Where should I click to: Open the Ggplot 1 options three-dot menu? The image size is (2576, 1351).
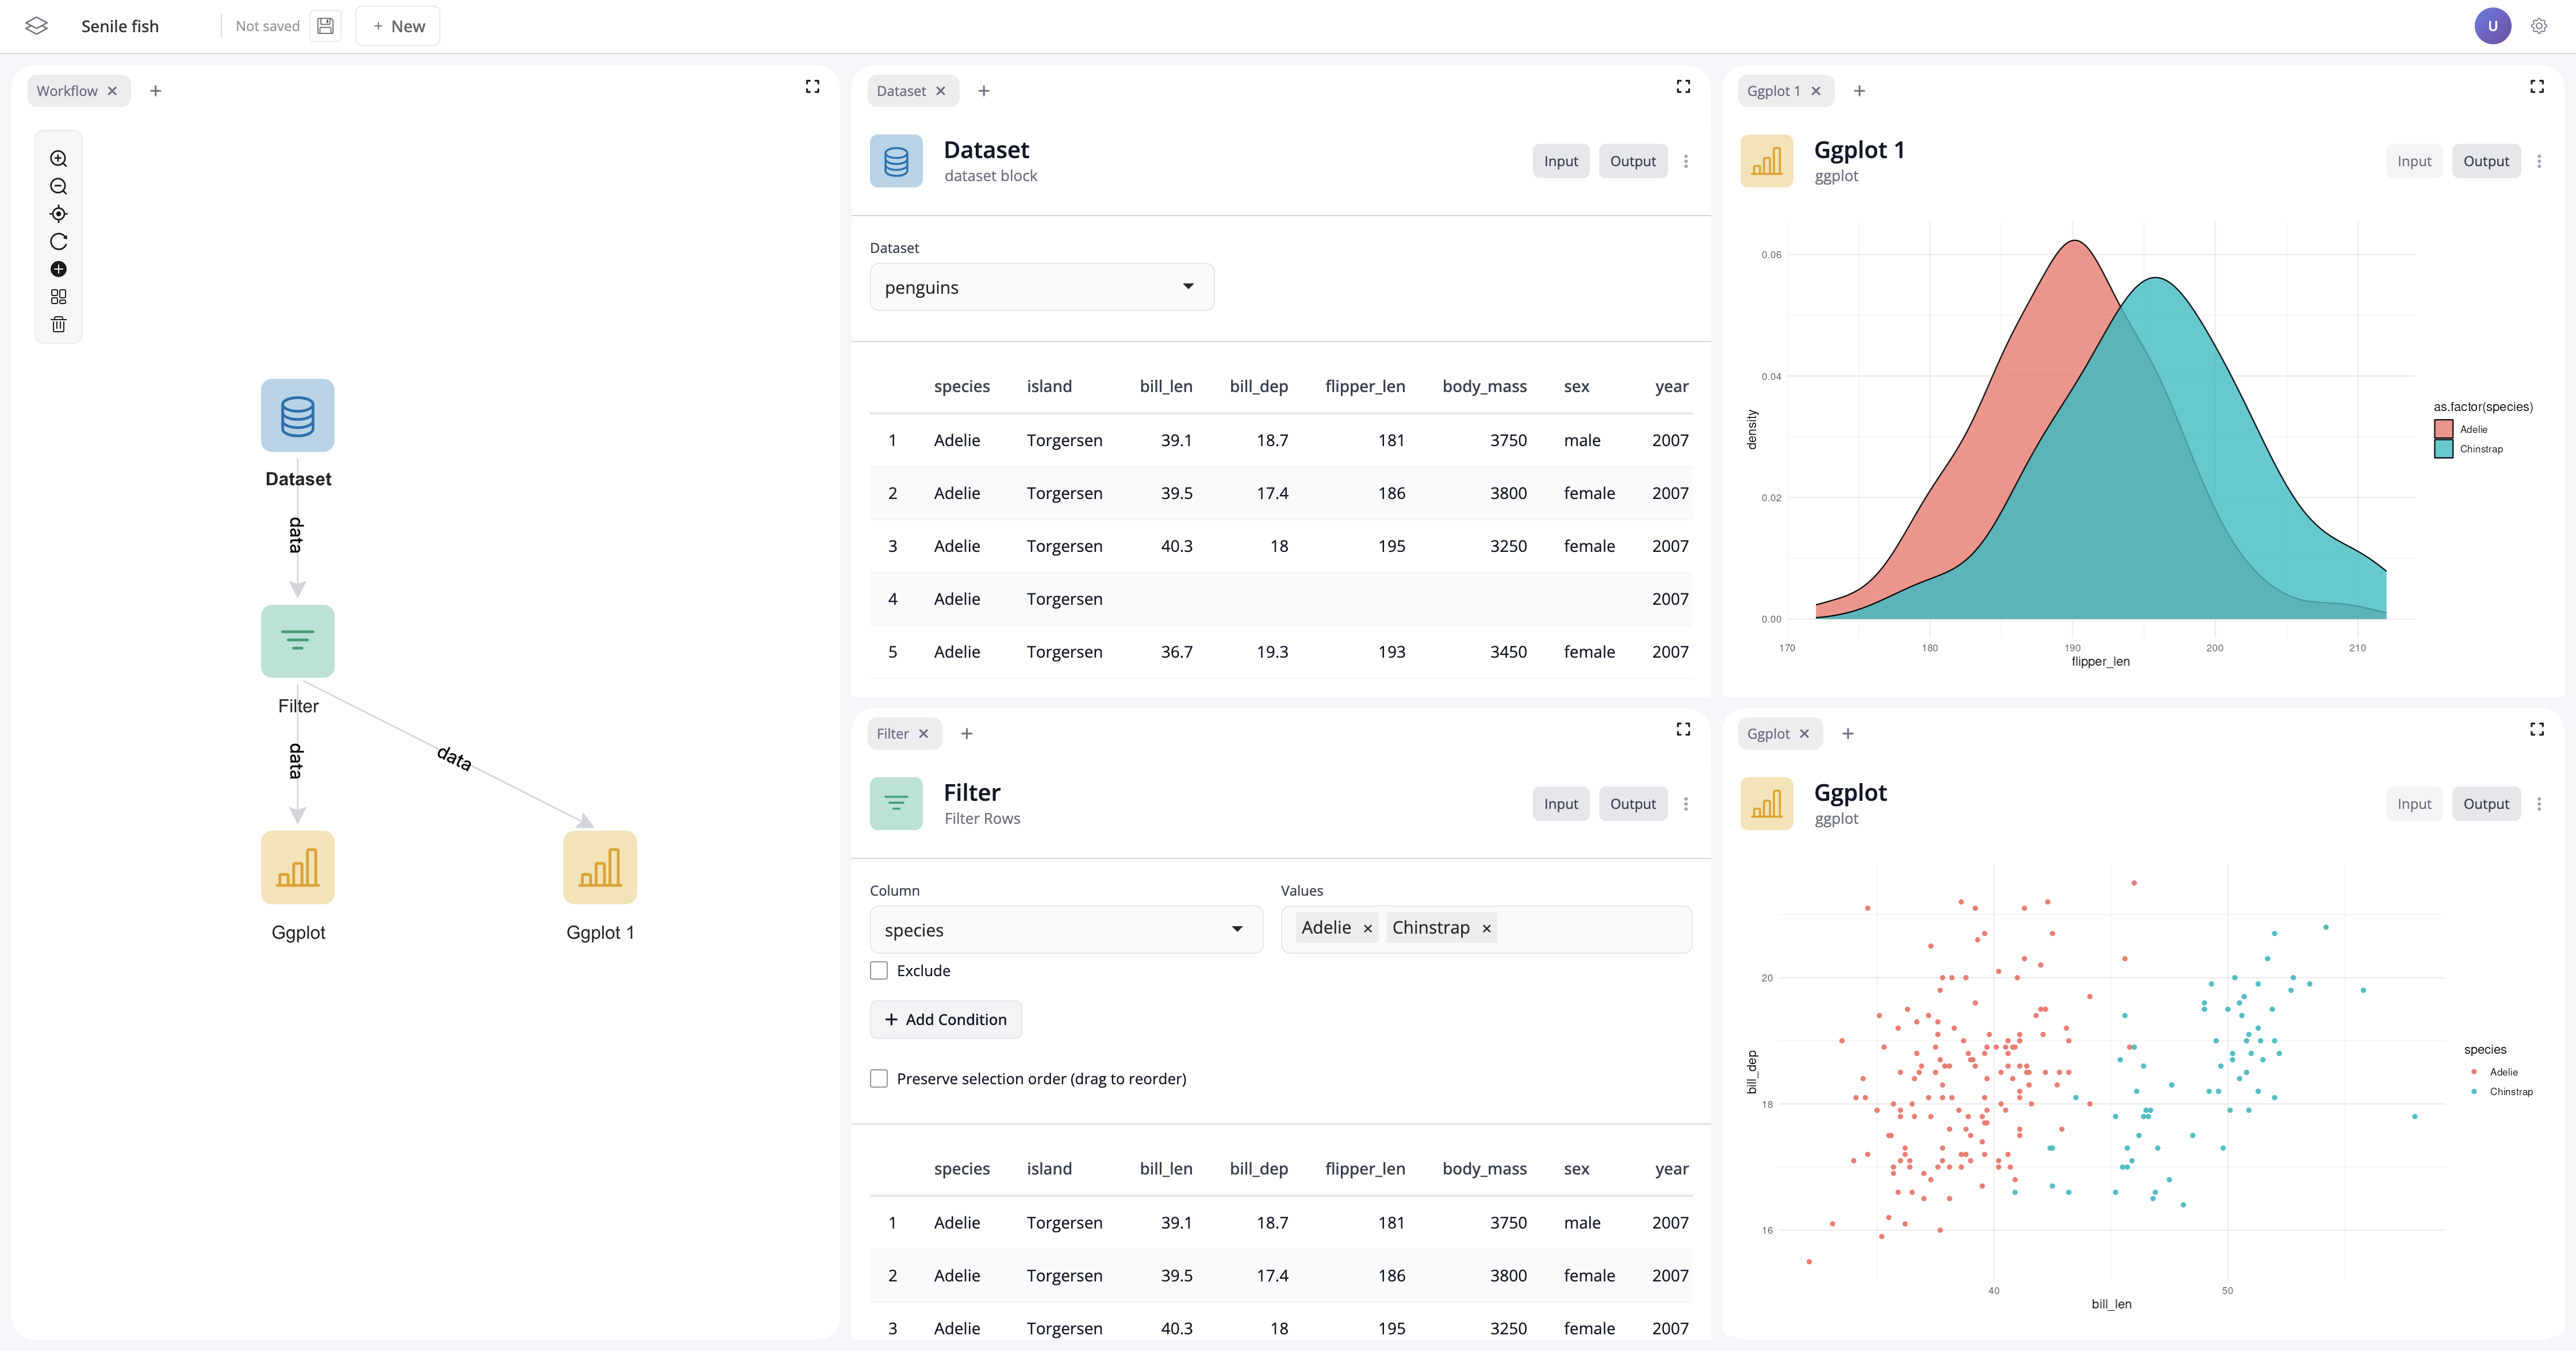click(x=2541, y=160)
